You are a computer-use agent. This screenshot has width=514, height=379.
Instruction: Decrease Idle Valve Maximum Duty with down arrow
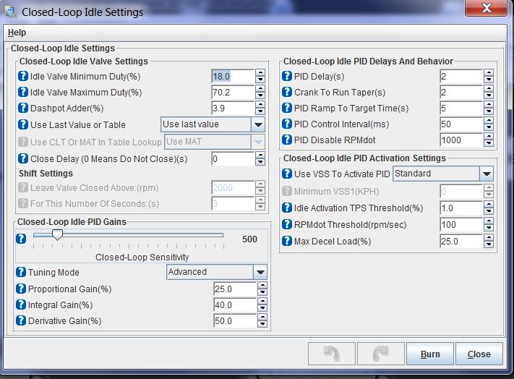tap(260, 95)
